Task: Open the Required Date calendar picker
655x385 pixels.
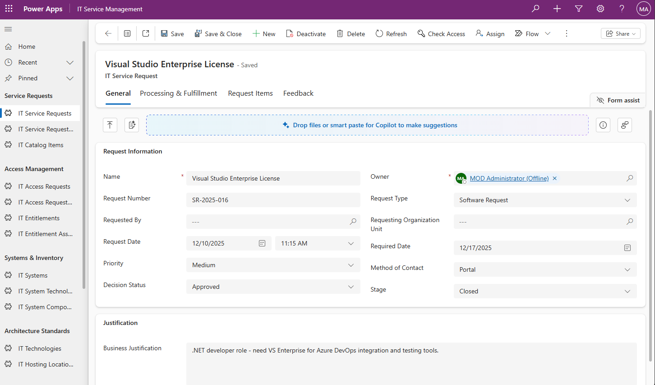Action: click(627, 248)
